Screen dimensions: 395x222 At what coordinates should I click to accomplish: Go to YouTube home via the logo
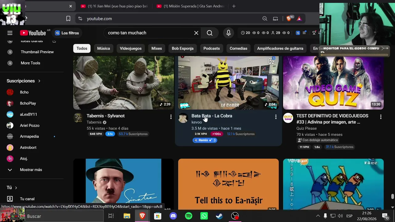pyautogui.click(x=33, y=33)
